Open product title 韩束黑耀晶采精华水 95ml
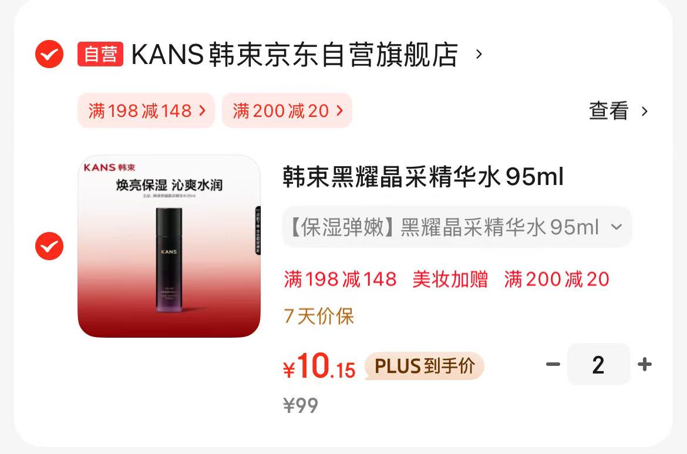The image size is (687, 454). pyautogui.click(x=423, y=177)
